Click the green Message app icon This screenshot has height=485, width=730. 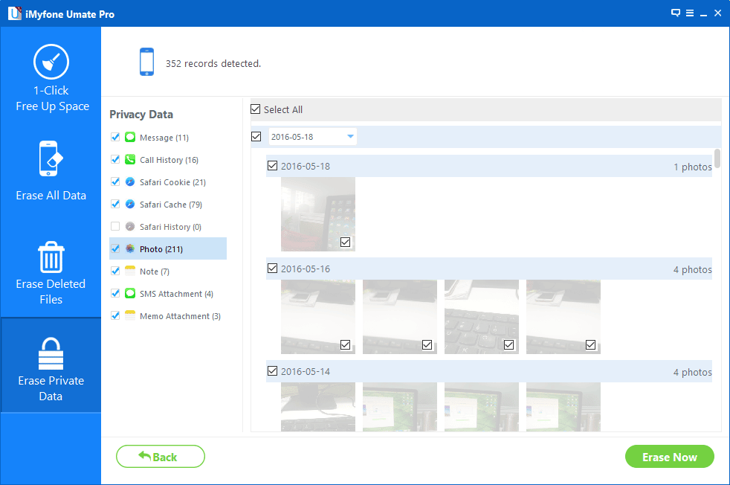[x=130, y=137]
